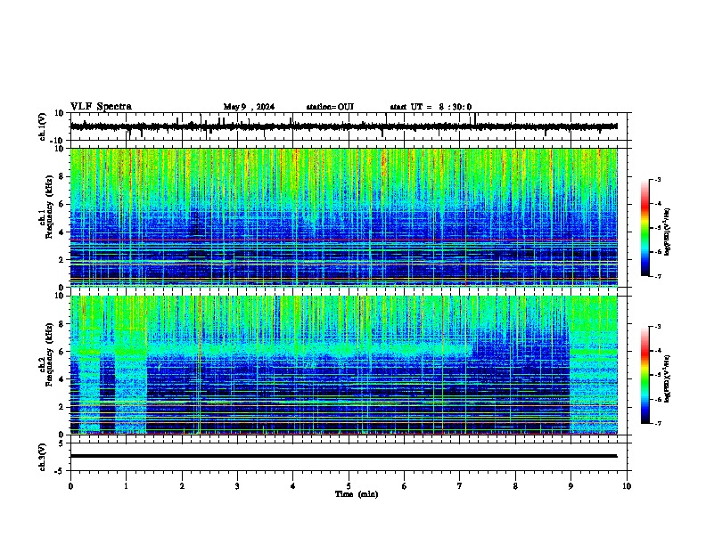The width and height of the screenshot is (706, 545).
Task: Select the "May 9 , 2024" date text
Action: [x=249, y=107]
